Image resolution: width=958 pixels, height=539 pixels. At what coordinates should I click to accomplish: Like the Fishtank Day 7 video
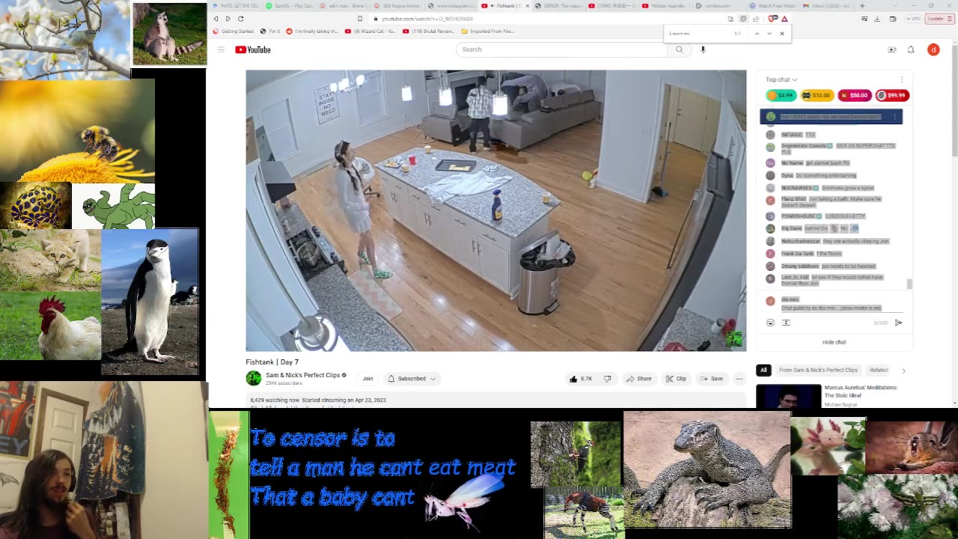click(581, 379)
